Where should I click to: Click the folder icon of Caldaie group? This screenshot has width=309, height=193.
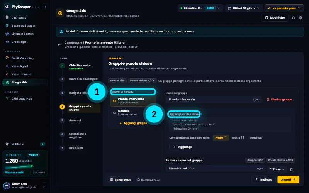pyautogui.click(x=114, y=113)
